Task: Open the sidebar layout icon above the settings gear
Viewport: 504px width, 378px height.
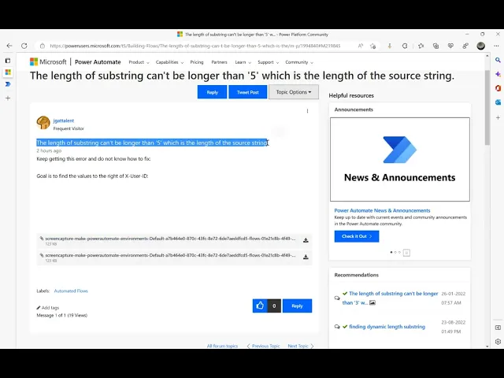Action: 498,328
